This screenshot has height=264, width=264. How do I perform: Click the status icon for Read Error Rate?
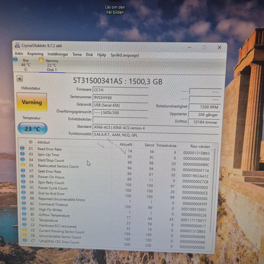pyautogui.click(x=22, y=148)
